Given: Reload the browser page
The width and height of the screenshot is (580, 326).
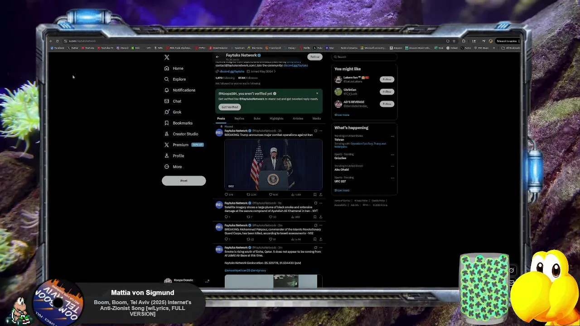Looking at the screenshot, I should [57, 41].
